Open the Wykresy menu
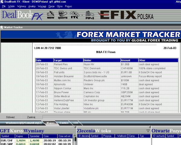 pos(22,6)
